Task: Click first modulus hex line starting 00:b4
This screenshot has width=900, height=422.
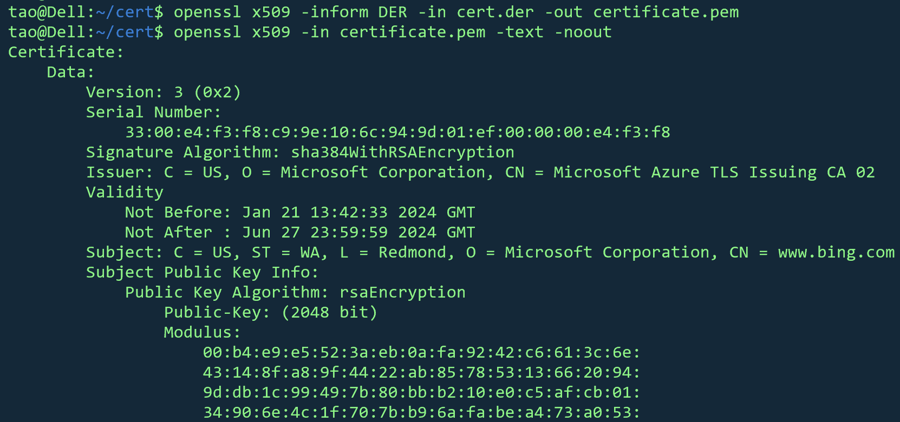Action: tap(422, 352)
